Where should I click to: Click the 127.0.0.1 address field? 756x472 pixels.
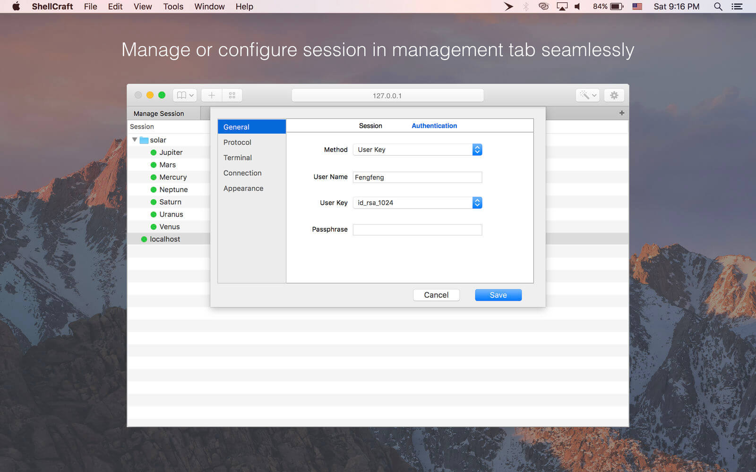coord(387,95)
